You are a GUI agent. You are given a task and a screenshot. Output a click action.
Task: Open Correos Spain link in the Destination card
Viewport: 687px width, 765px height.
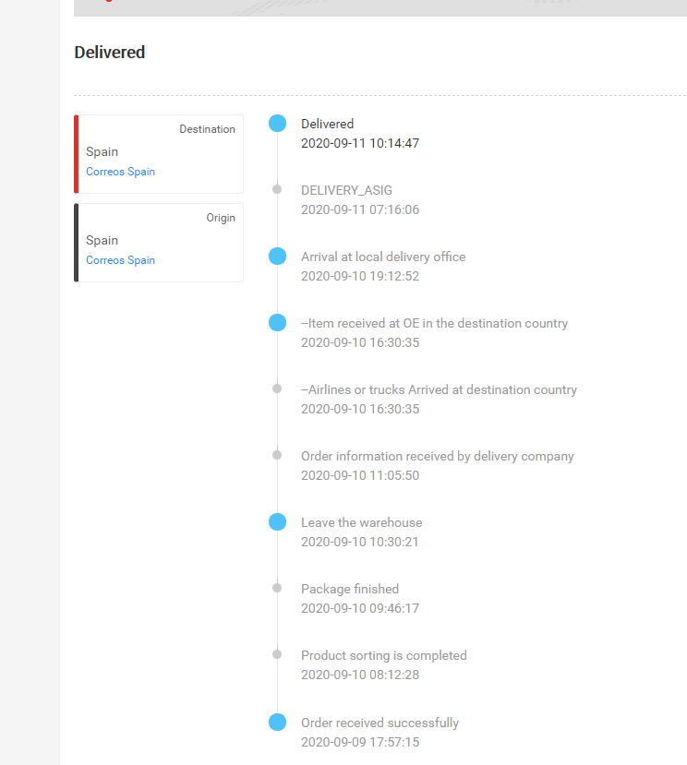[120, 172]
